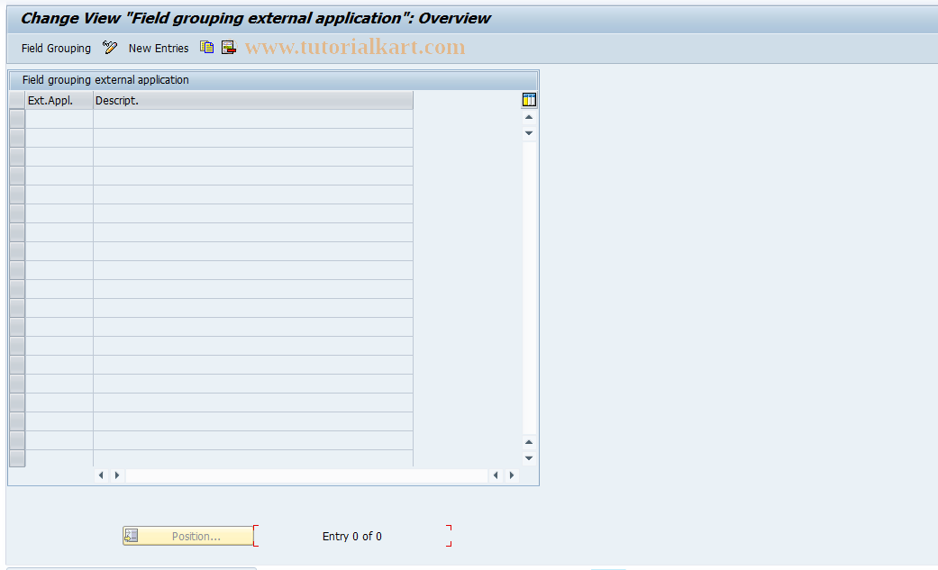Click the 'Entry 0 of 0' text

tap(351, 537)
